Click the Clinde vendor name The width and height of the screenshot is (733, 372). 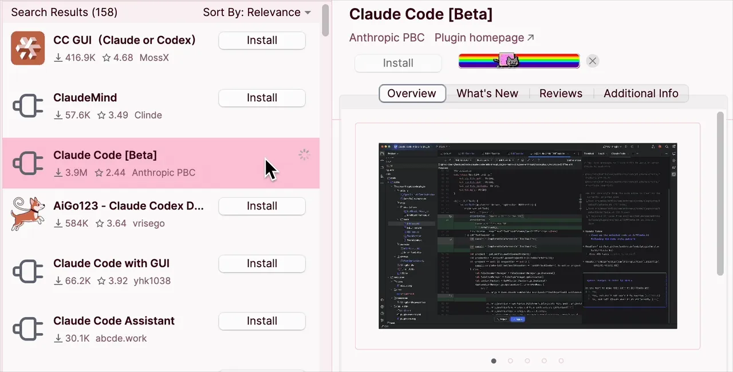click(x=148, y=115)
